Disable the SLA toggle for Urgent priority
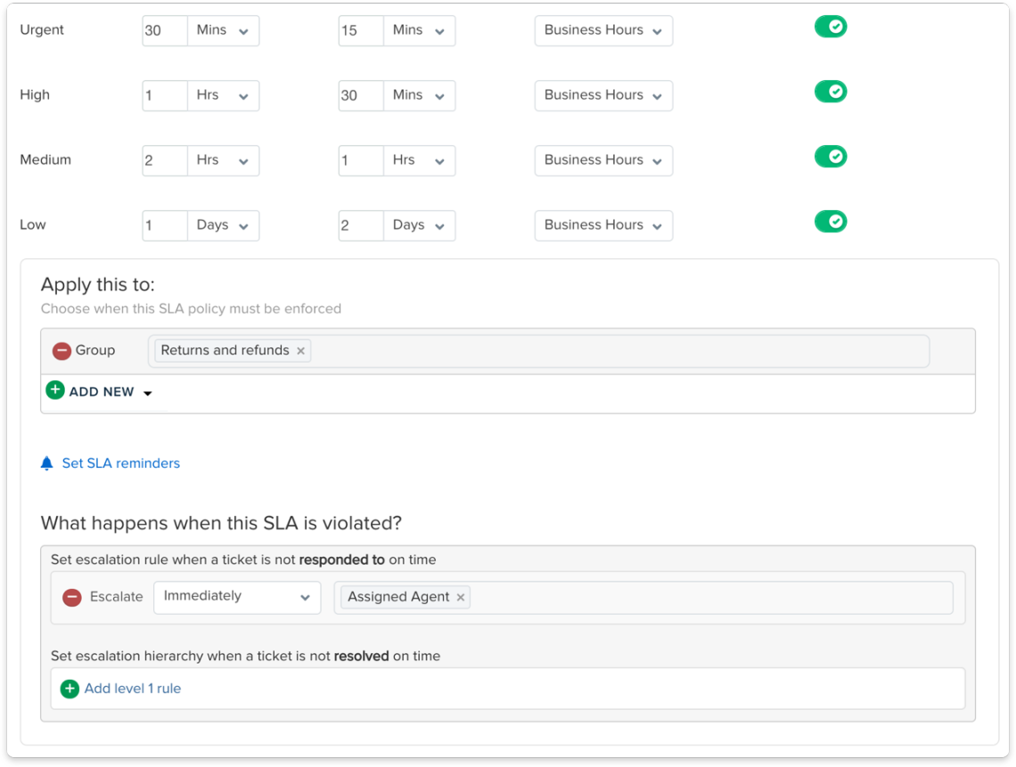This screenshot has width=1016, height=767. [x=830, y=26]
